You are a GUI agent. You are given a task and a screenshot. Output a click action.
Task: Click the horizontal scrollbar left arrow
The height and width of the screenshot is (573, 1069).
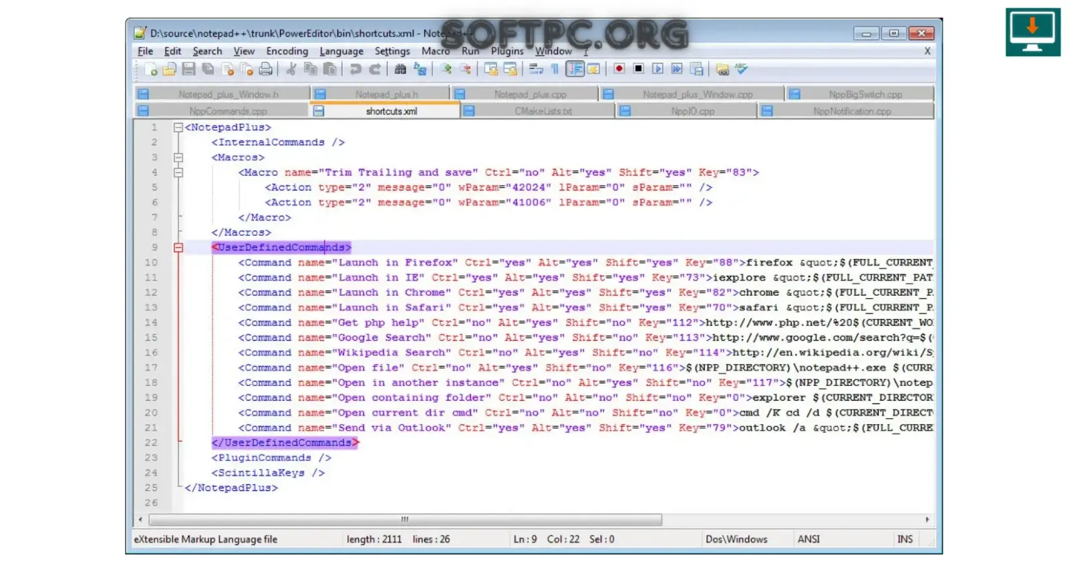pos(140,519)
